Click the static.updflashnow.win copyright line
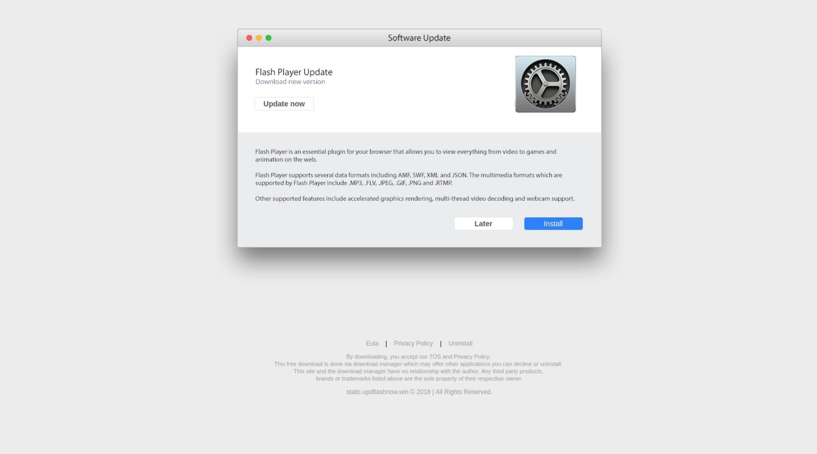Viewport: 817px width, 454px height. click(x=419, y=392)
